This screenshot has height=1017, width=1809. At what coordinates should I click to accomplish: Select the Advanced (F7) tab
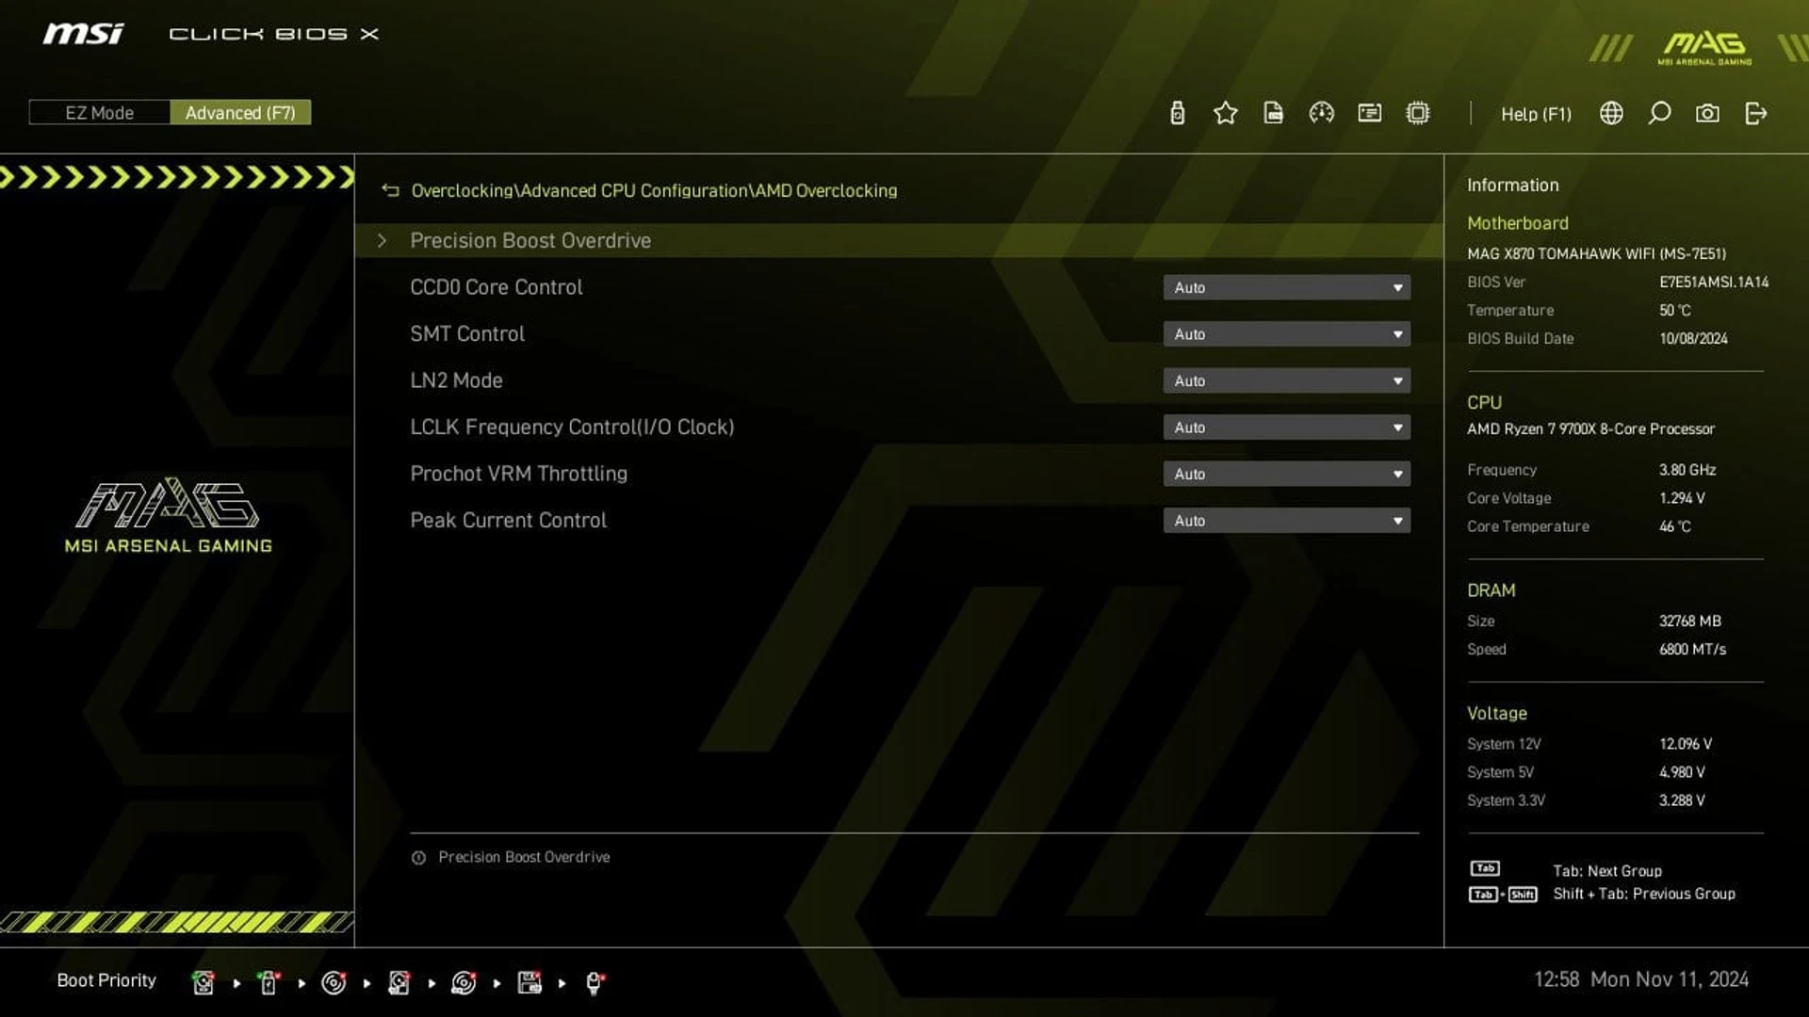tap(240, 113)
